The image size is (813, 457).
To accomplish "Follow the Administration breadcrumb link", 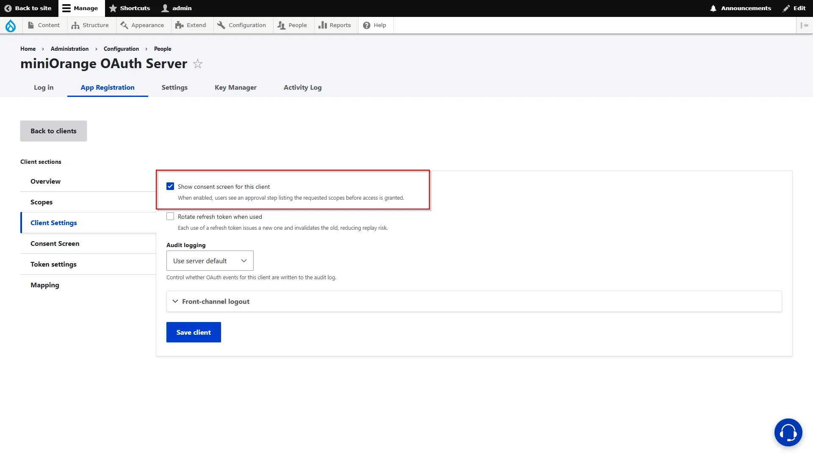I will point(69,49).
